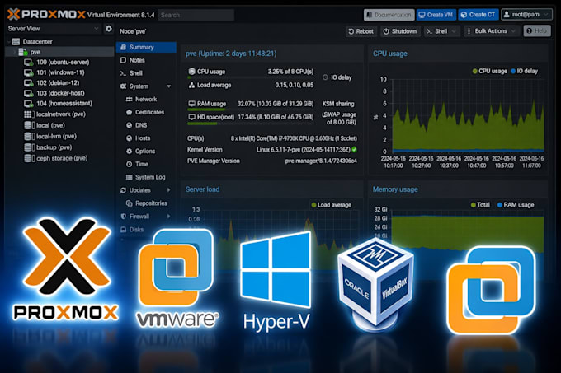561x373 pixels.
Task: Click the kernel version green checkmark
Action: (354, 150)
